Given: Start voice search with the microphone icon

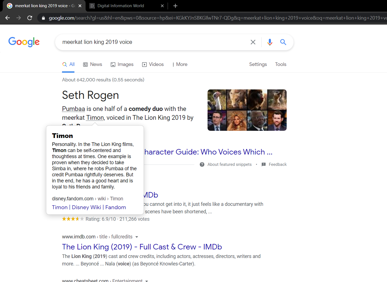Looking at the screenshot, I should point(270,42).
